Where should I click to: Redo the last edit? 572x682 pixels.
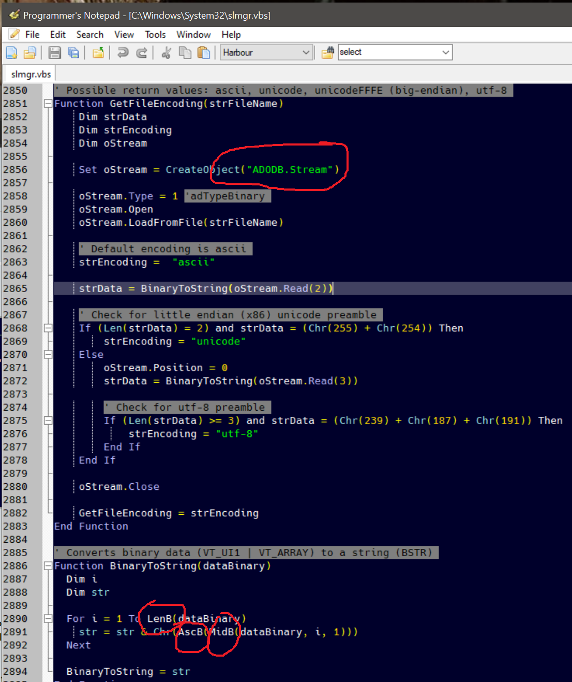click(x=141, y=52)
